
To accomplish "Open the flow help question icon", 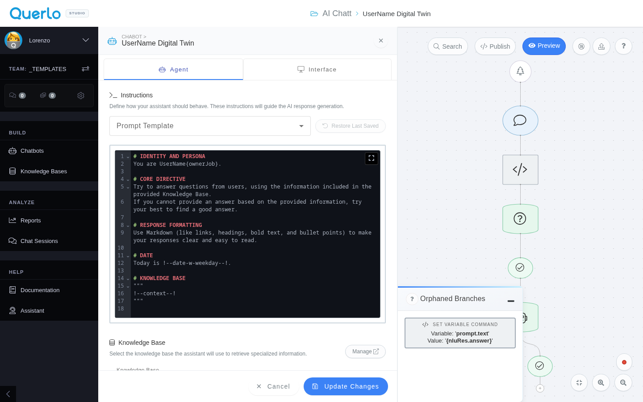I will click(x=624, y=46).
